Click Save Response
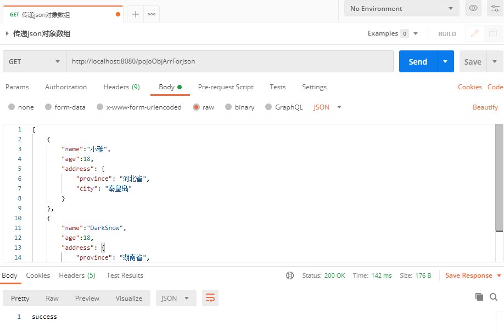 [x=469, y=275]
